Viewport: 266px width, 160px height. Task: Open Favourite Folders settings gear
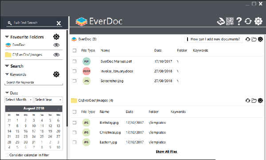[x=56, y=37]
